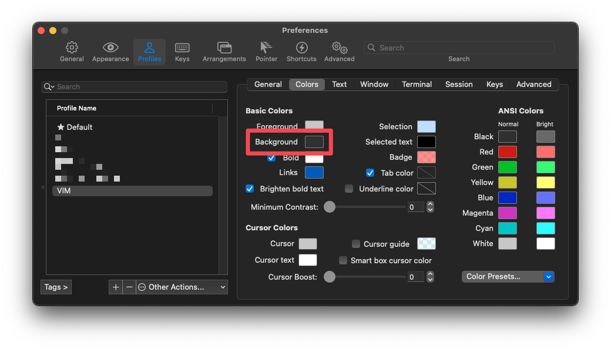Open the Background color swatch
Image resolution: width=611 pixels, height=349 pixels.
tap(314, 142)
